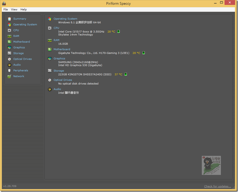This screenshot has width=238, height=192.
Task: Click the Check for updates link
Action: tap(218, 186)
